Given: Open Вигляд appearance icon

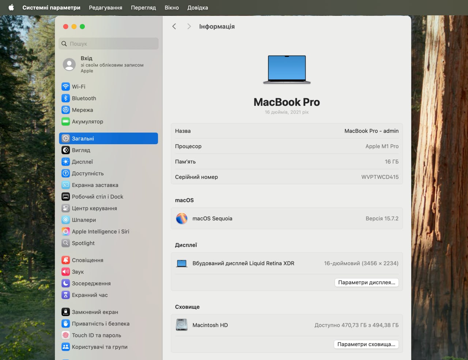Looking at the screenshot, I should [66, 150].
